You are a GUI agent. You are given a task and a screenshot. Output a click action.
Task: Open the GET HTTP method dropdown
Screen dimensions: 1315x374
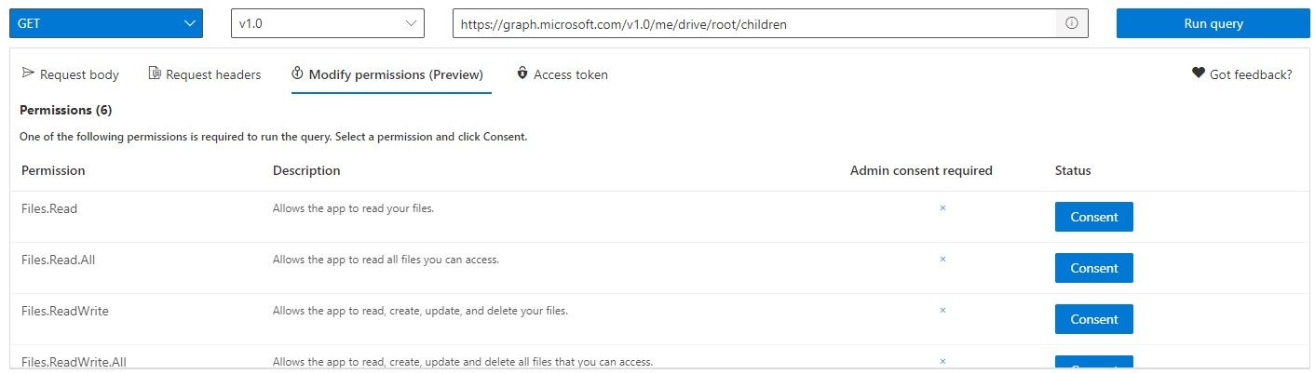[x=106, y=24]
